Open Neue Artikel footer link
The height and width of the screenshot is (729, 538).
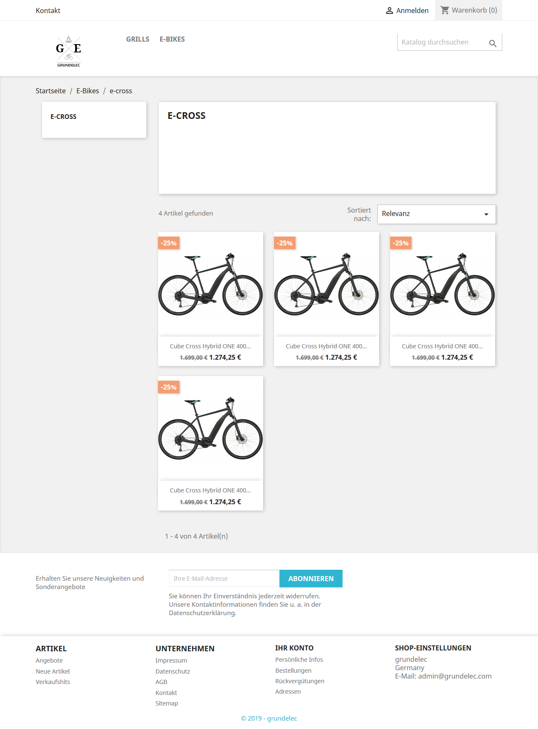pyautogui.click(x=53, y=671)
